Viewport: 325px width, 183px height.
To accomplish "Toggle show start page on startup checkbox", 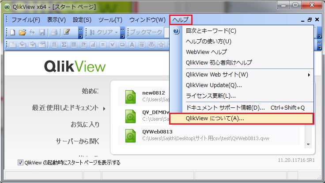I will tap(20, 162).
